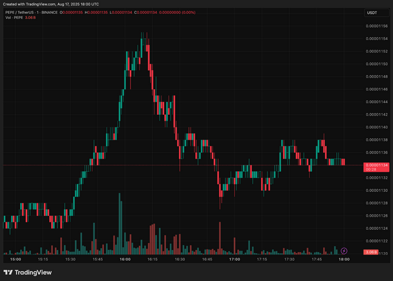
Task: Click the 16:15 time axis label
Action: (x=153, y=259)
